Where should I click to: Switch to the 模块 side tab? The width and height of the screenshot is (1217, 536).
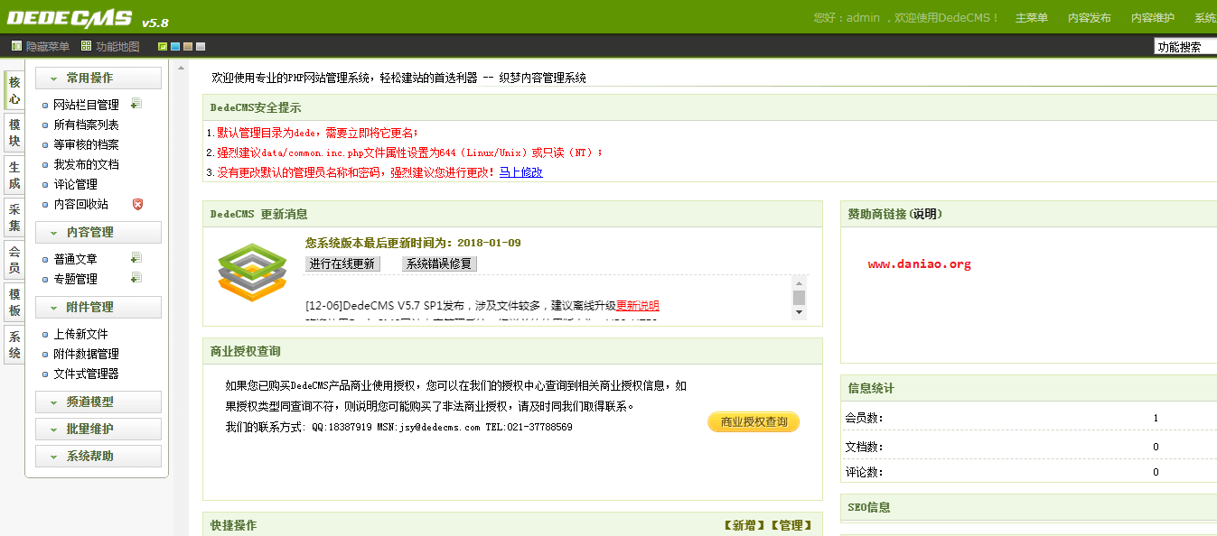[14, 133]
